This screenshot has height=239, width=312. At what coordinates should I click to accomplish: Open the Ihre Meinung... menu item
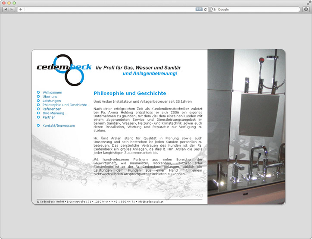55,113
